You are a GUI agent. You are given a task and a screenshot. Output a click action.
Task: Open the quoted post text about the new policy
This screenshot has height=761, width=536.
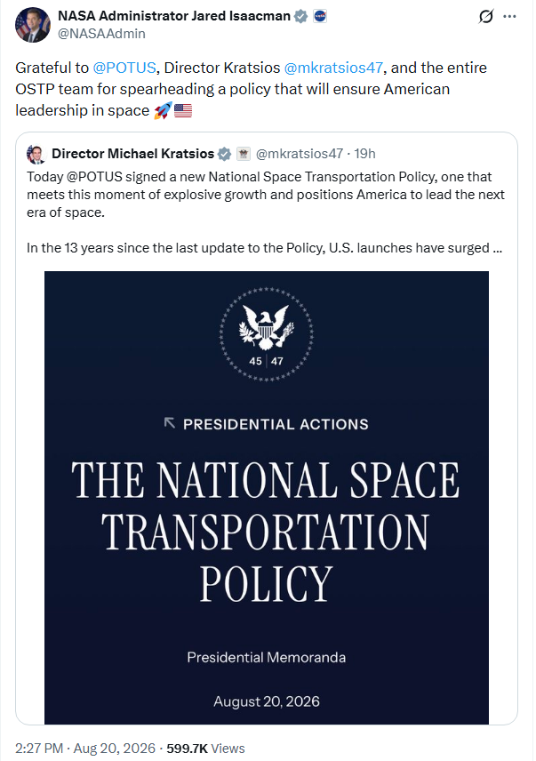coord(266,212)
